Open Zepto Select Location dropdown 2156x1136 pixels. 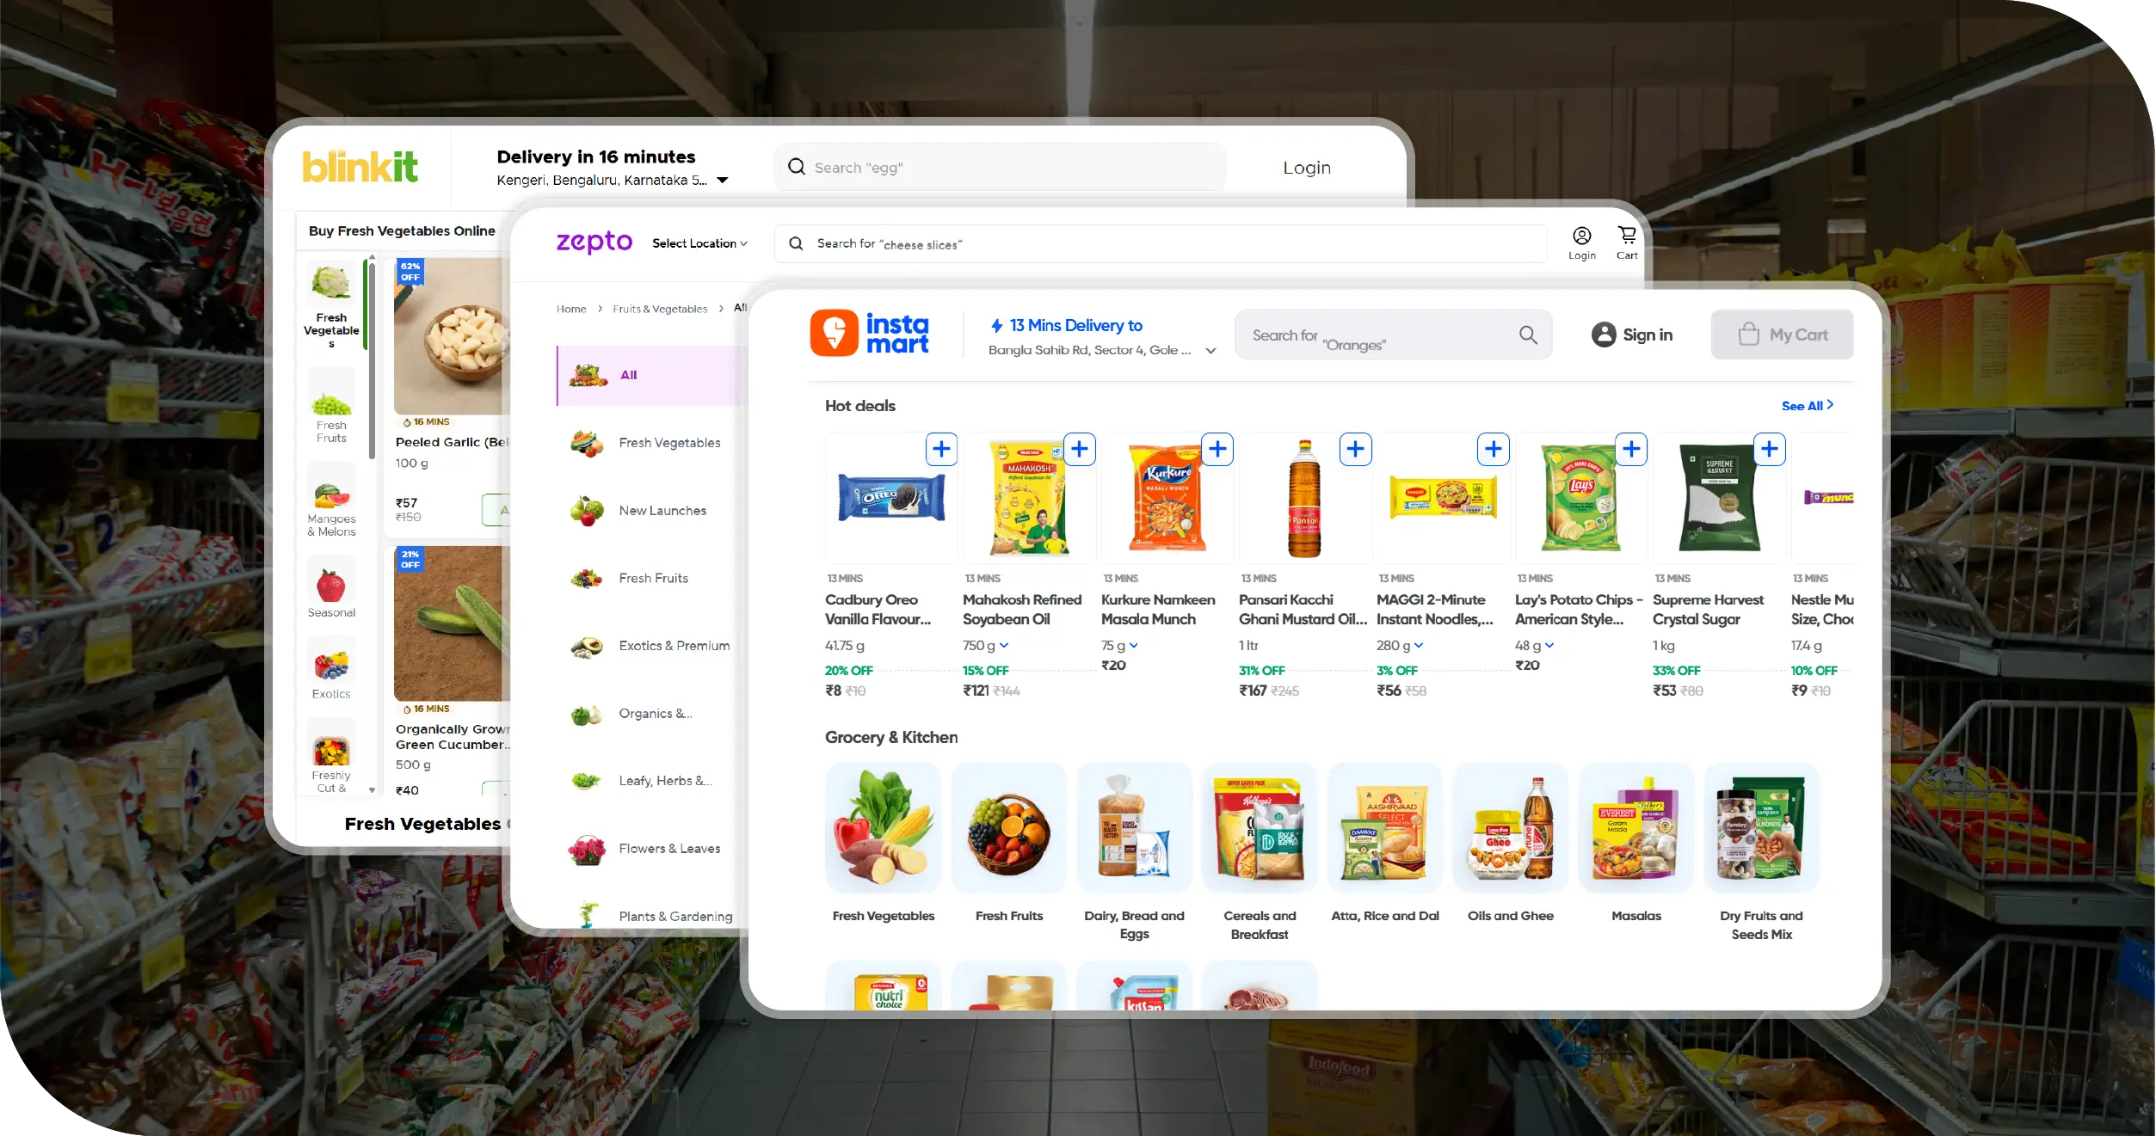click(699, 243)
